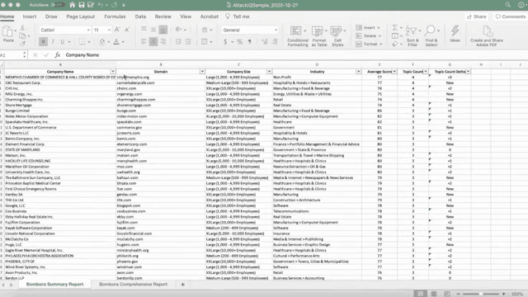
Task: Click the AutoSum sigma icon
Action: [x=395, y=27]
